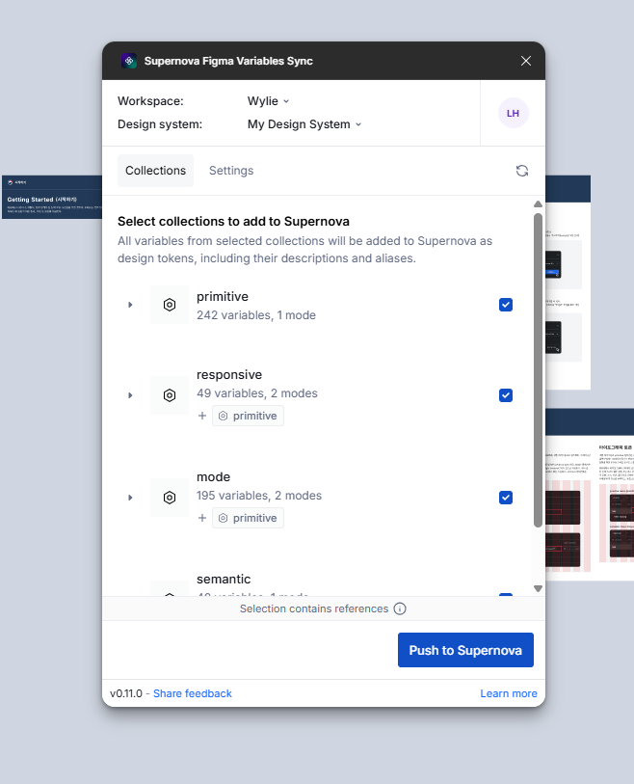This screenshot has height=784, width=634.
Task: Click the refresh collections icon
Action: click(x=522, y=171)
